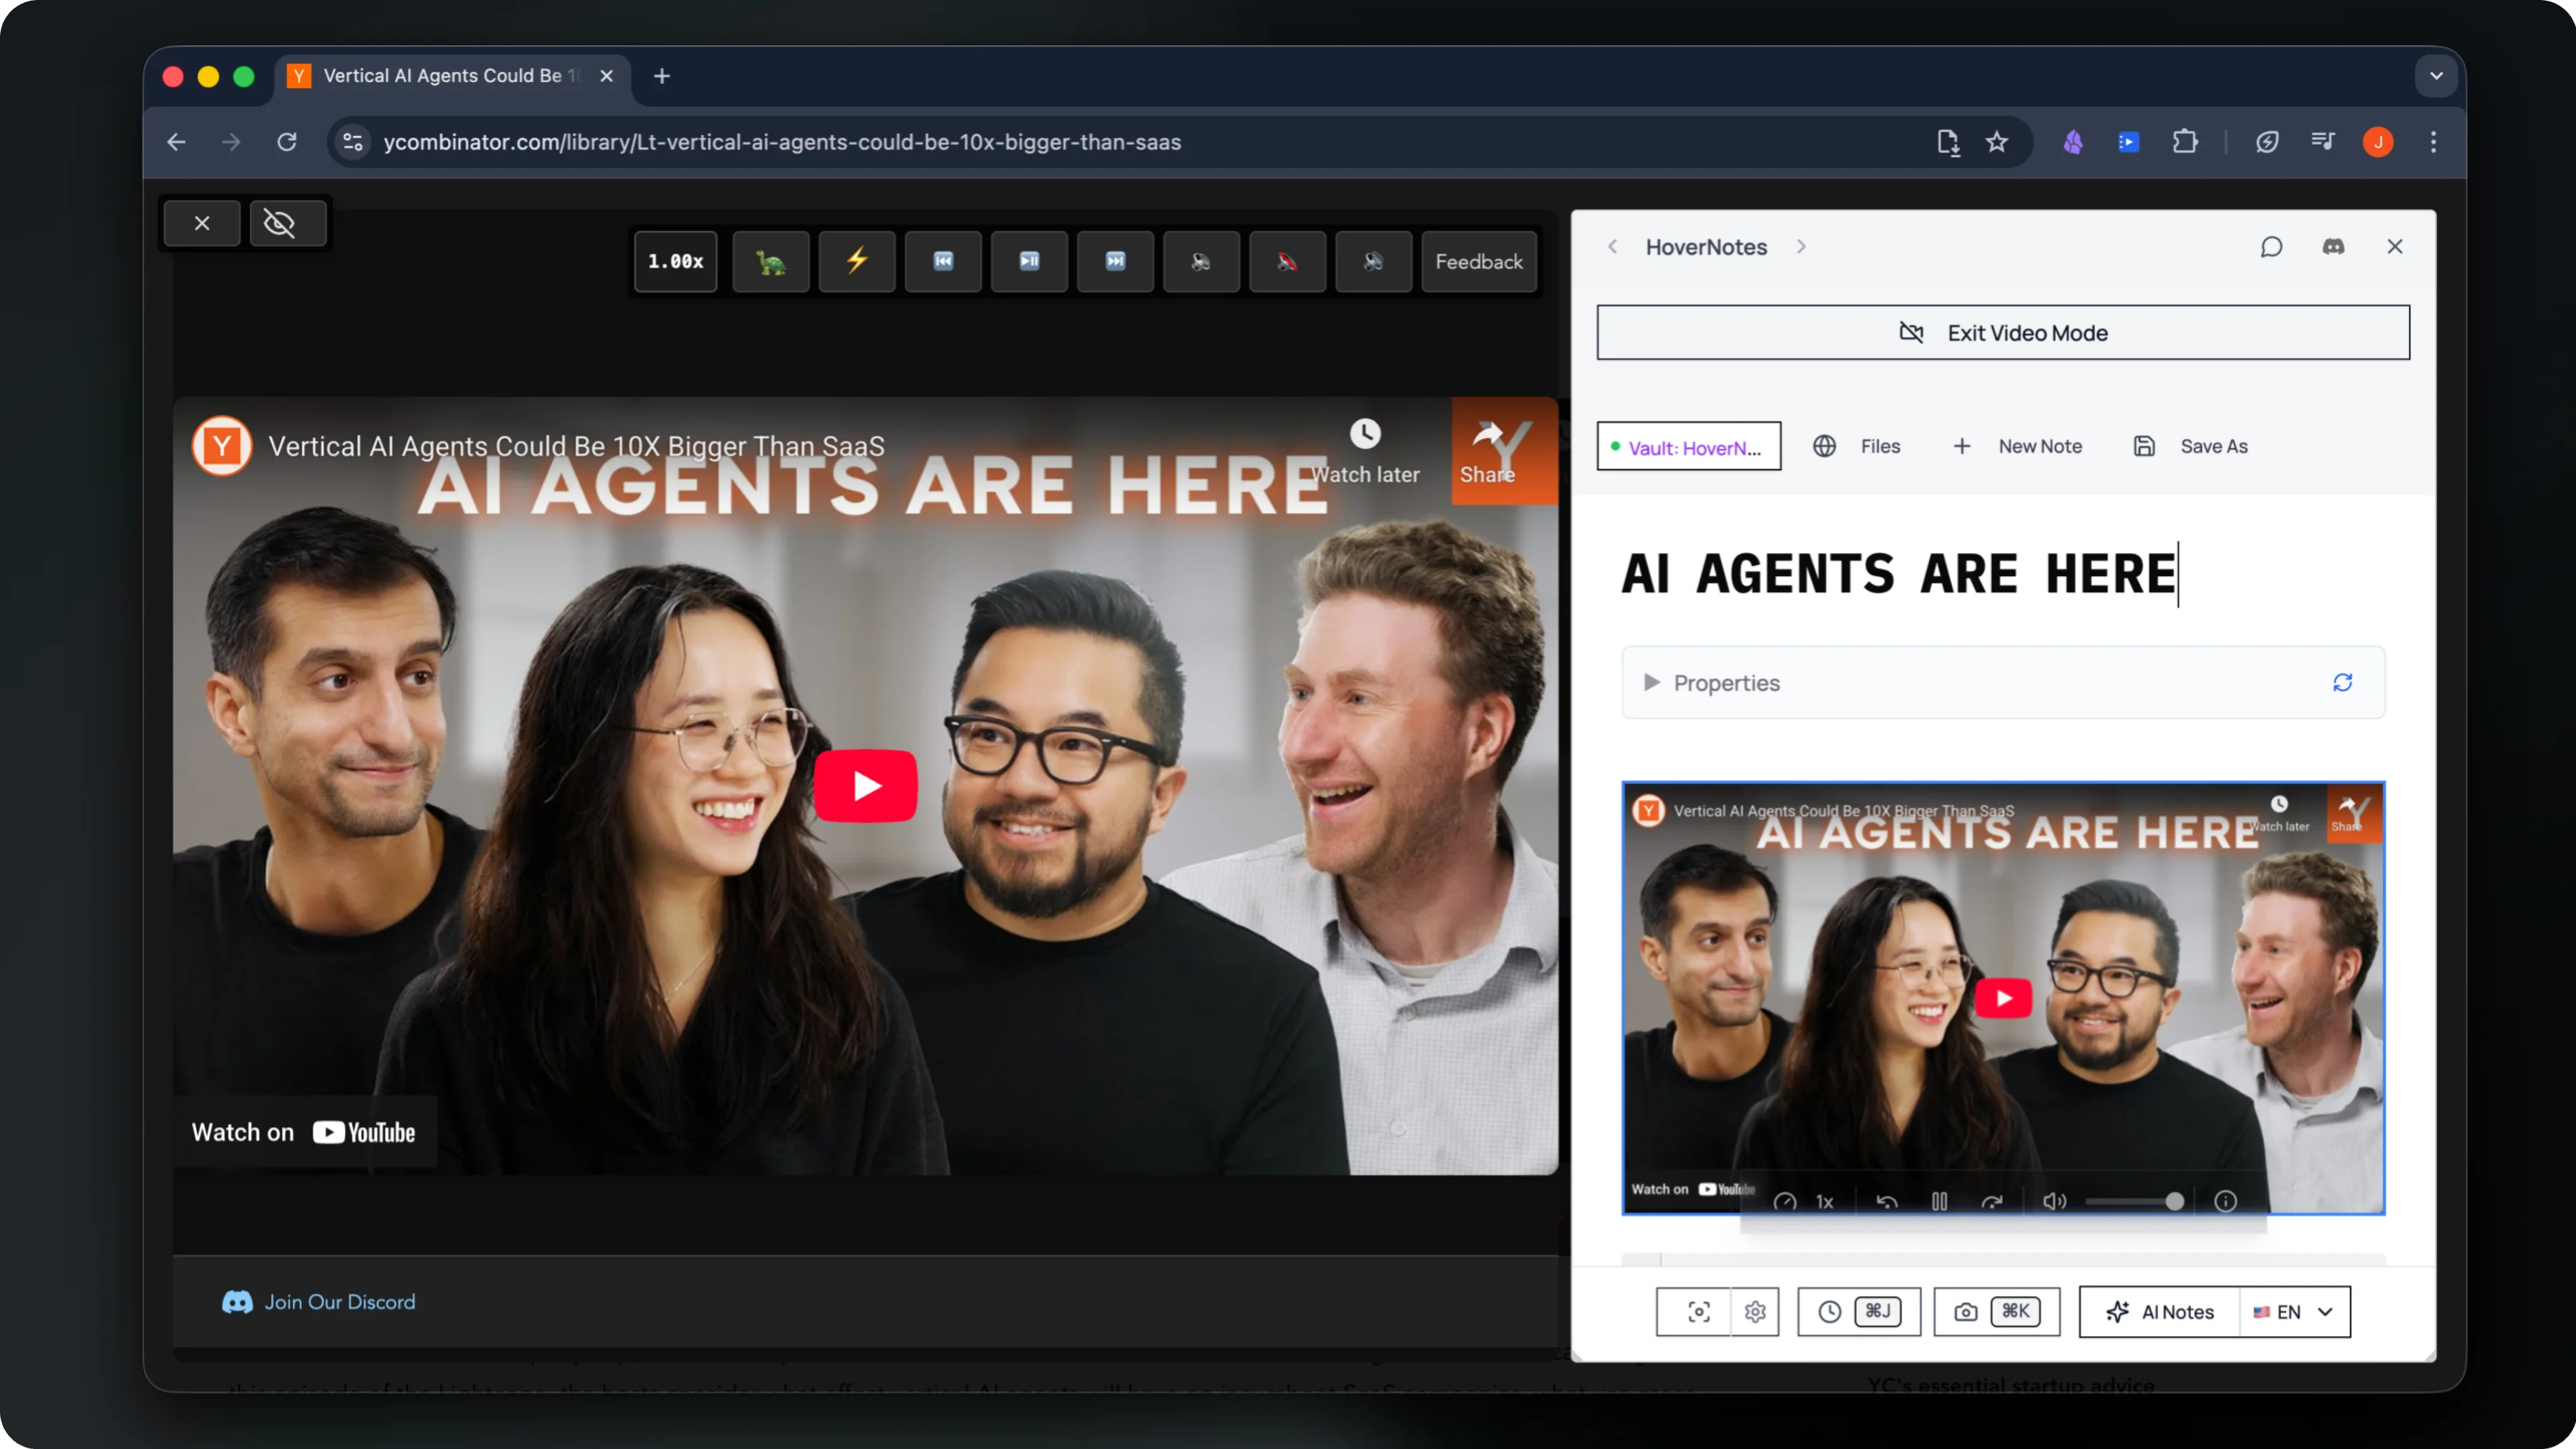Open the EN language dropdown
The height and width of the screenshot is (1449, 2576).
click(2294, 1311)
